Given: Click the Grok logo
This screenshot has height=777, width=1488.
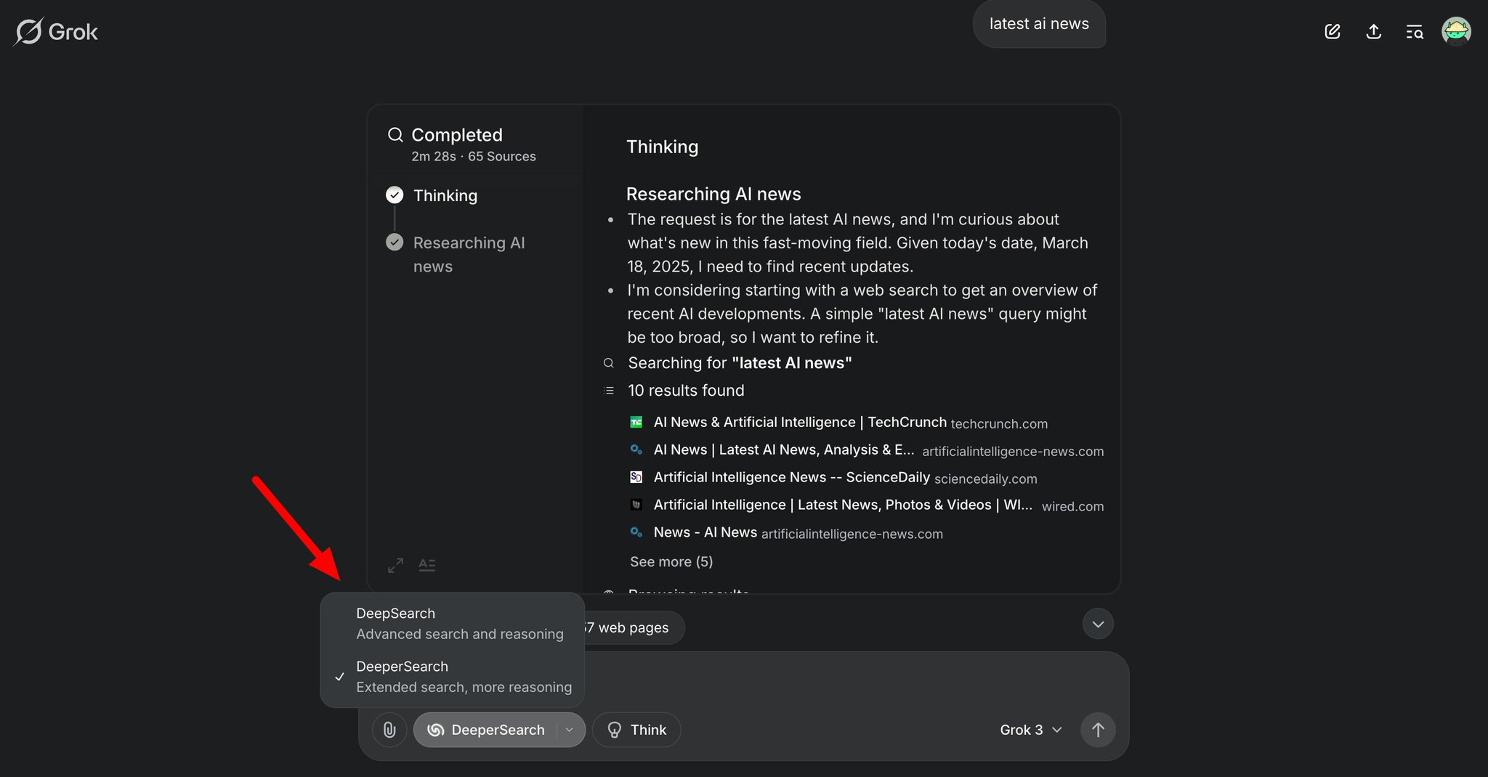Looking at the screenshot, I should [x=56, y=32].
